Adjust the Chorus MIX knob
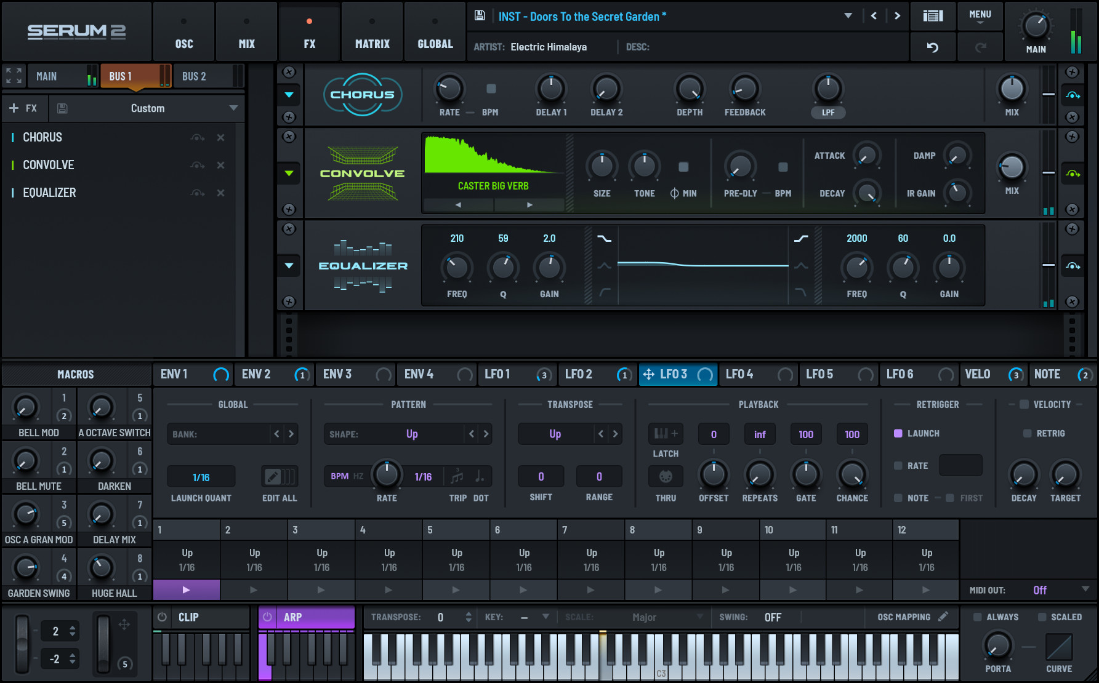 pyautogui.click(x=1012, y=89)
